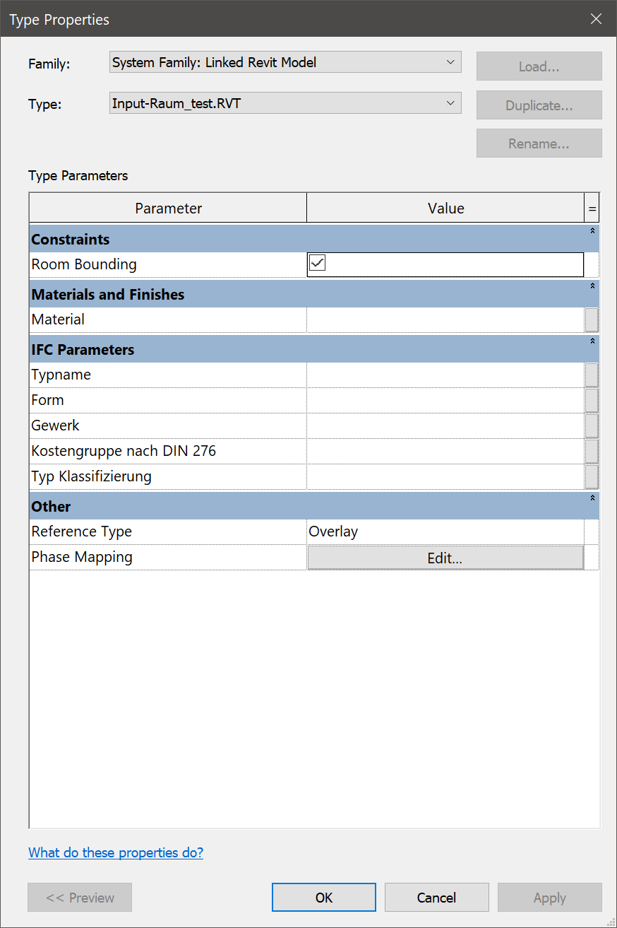Screen dimensions: 617x928
Task: Open the Family dropdown list
Action: pos(450,62)
